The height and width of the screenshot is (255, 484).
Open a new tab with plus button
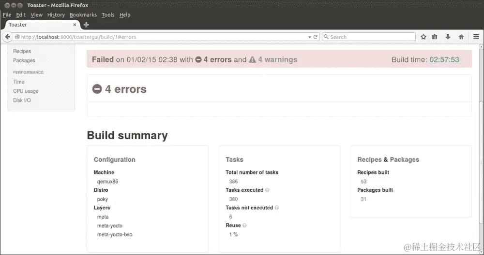tap(86, 25)
